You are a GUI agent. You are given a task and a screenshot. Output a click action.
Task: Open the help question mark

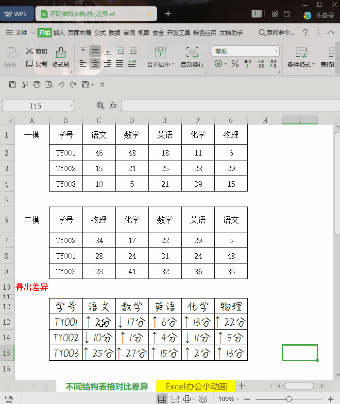[305, 33]
